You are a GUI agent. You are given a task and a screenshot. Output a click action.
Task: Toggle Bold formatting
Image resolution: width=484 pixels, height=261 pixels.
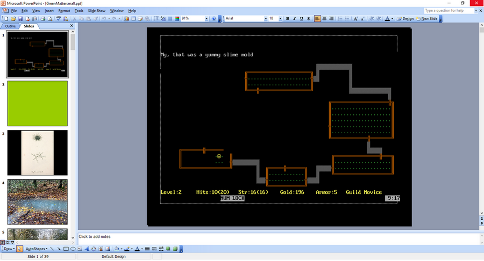(x=287, y=18)
